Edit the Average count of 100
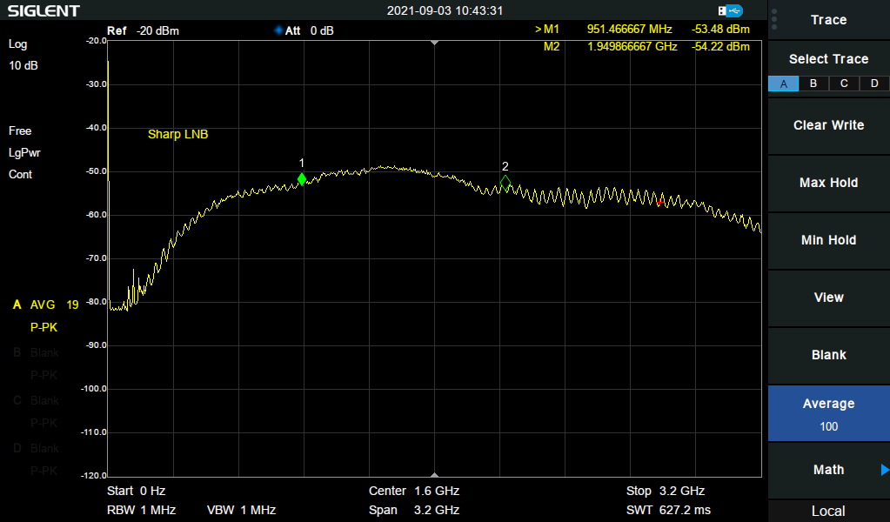 click(x=829, y=413)
